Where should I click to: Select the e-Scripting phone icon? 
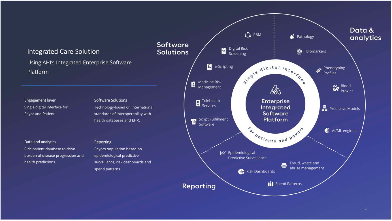(x=209, y=67)
